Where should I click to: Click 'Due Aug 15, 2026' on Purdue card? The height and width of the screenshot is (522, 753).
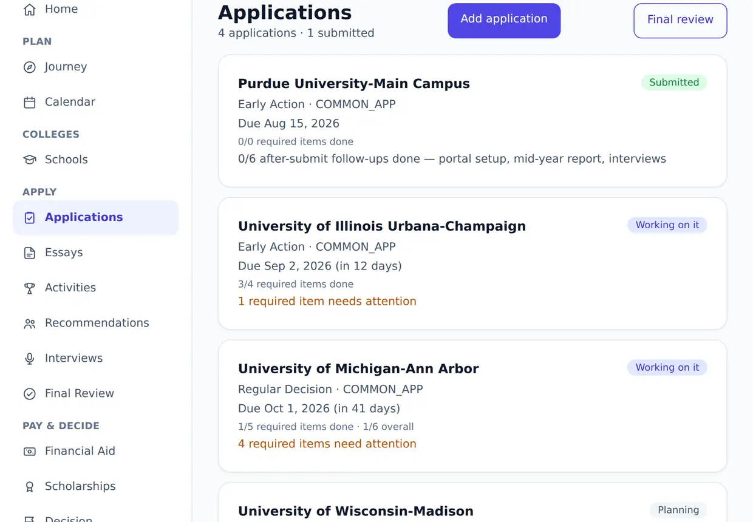coord(288,124)
